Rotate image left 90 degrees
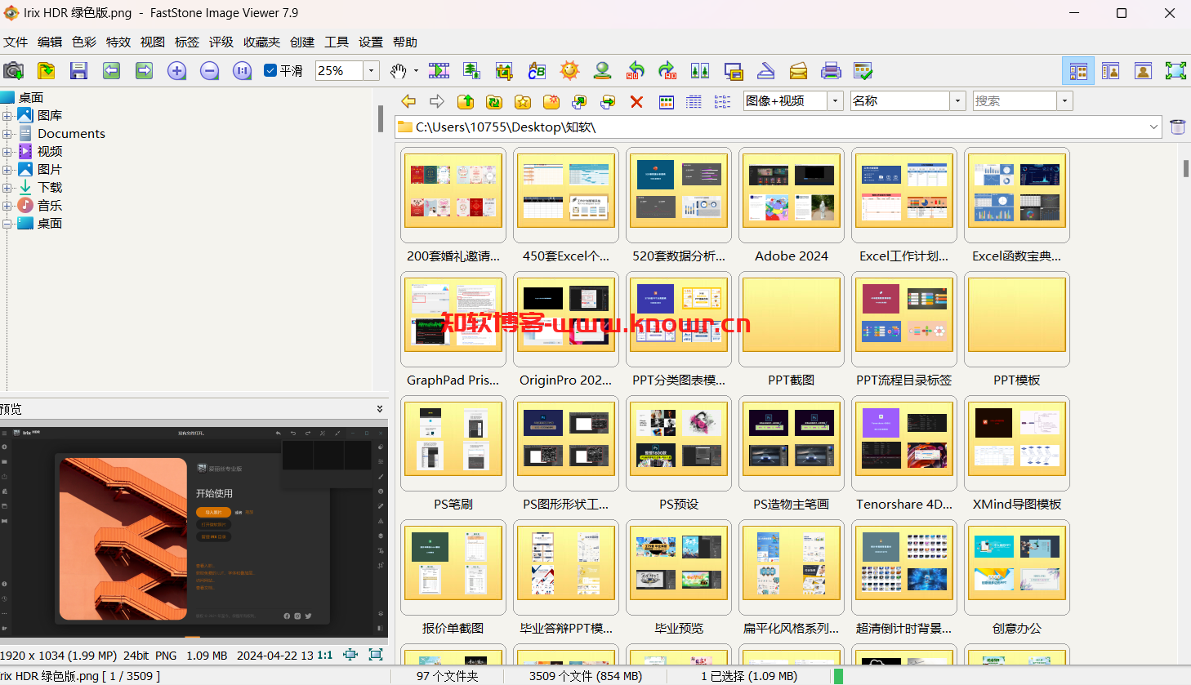The image size is (1191, 685). pyautogui.click(x=635, y=71)
